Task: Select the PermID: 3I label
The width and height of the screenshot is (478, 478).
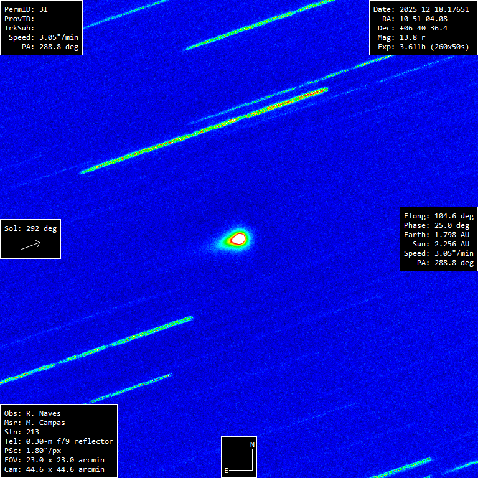Action: tap(26, 9)
